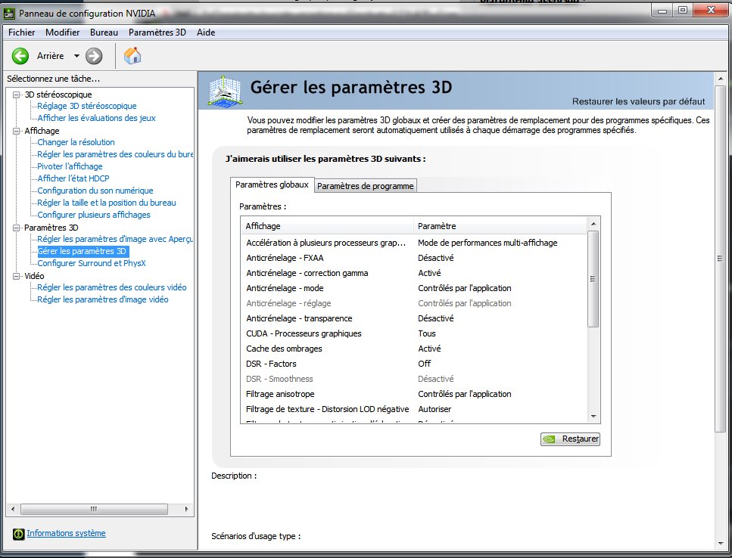Image resolution: width=732 pixels, height=558 pixels.
Task: Collapse the Affichage tree node
Action: (x=17, y=131)
